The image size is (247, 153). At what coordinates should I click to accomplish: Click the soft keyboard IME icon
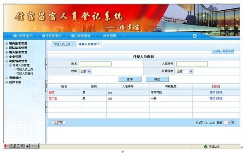tap(36, 146)
